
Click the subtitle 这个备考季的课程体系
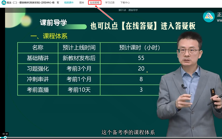128,132
